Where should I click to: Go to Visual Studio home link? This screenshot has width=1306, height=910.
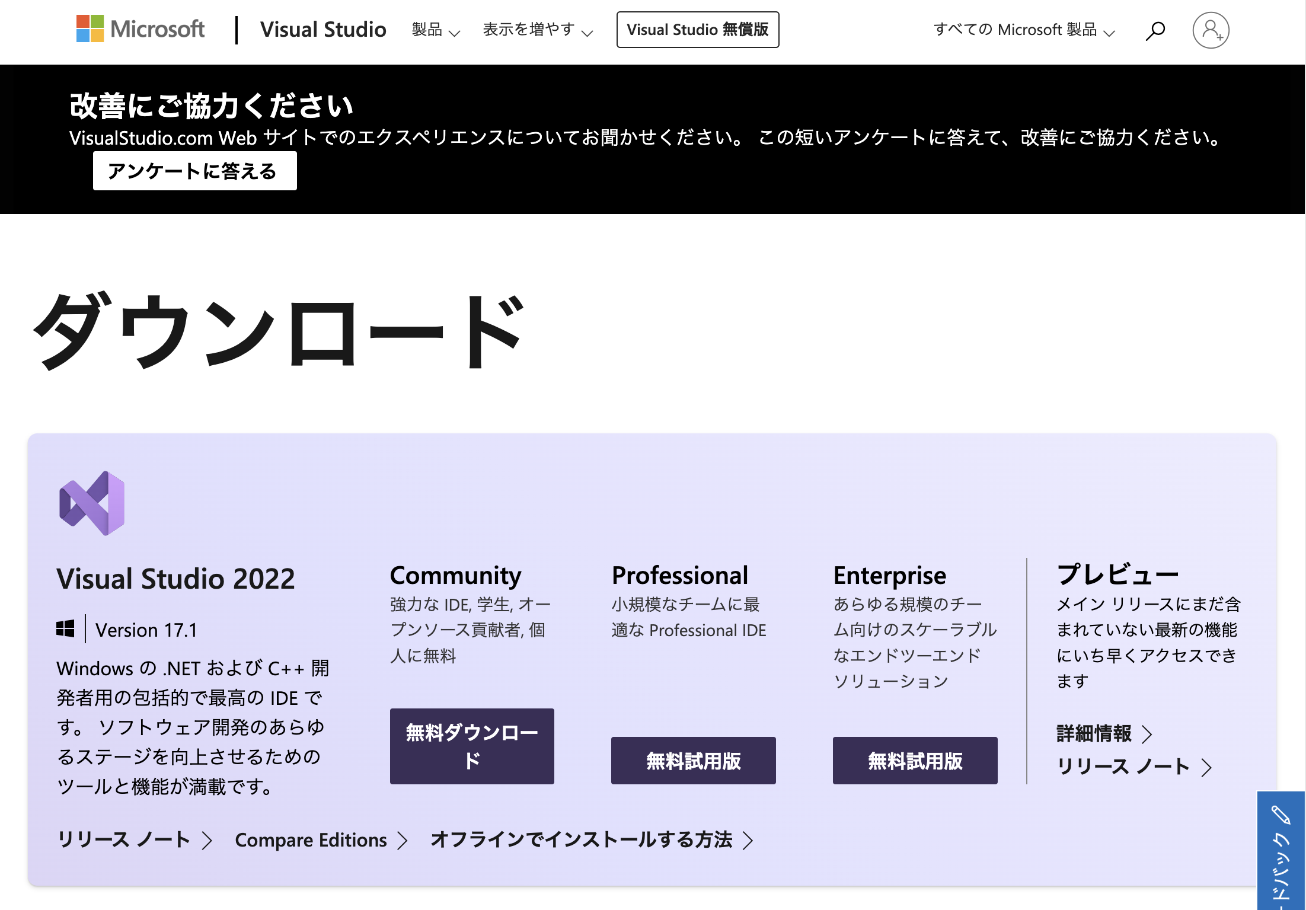(323, 30)
